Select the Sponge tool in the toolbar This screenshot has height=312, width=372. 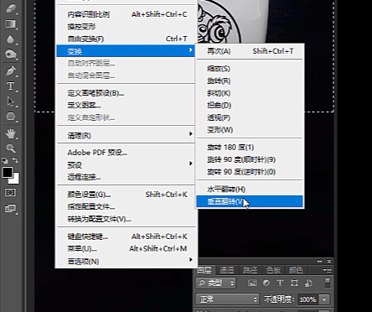[x=11, y=54]
